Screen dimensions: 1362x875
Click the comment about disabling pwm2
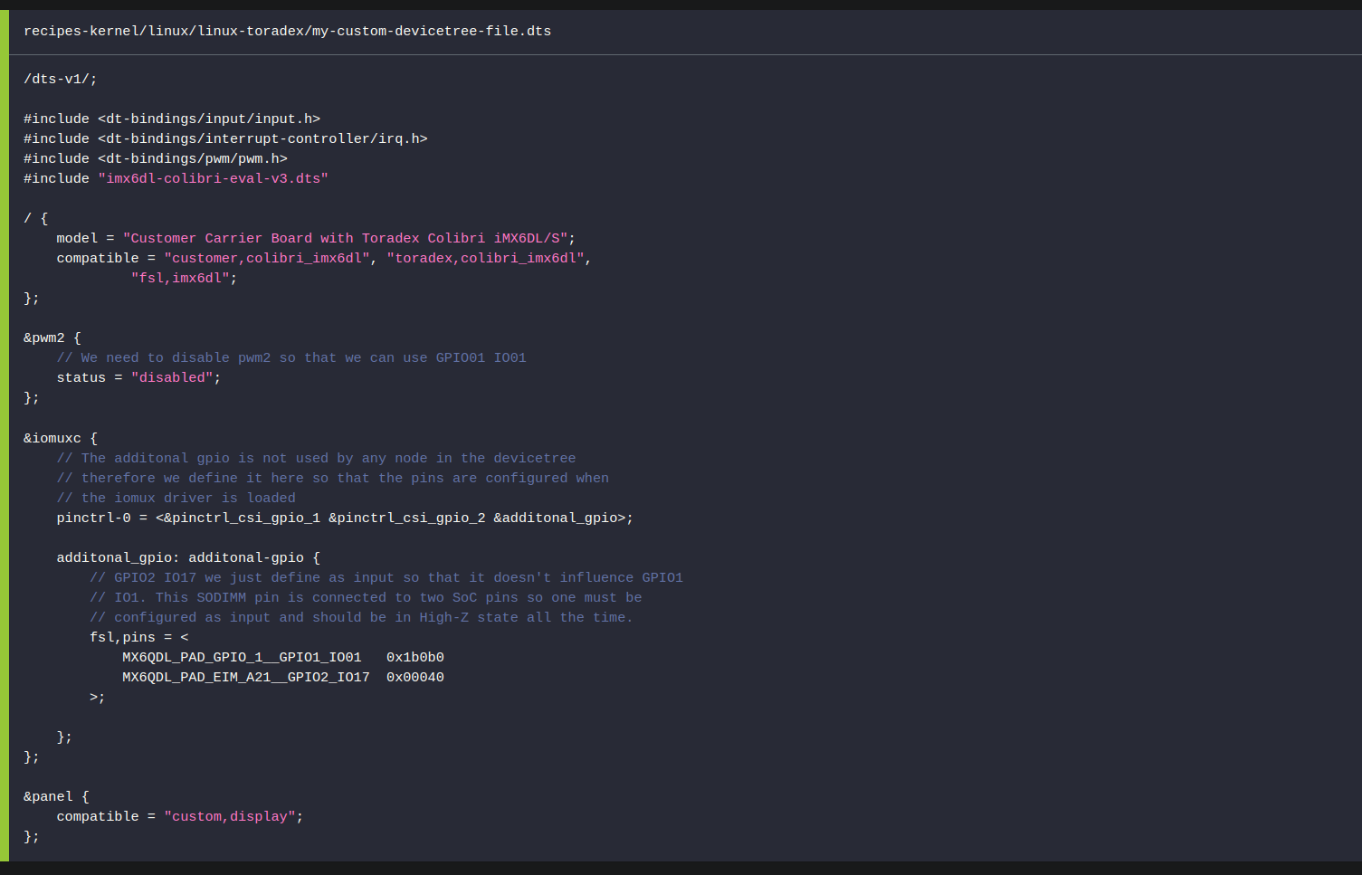coord(291,358)
